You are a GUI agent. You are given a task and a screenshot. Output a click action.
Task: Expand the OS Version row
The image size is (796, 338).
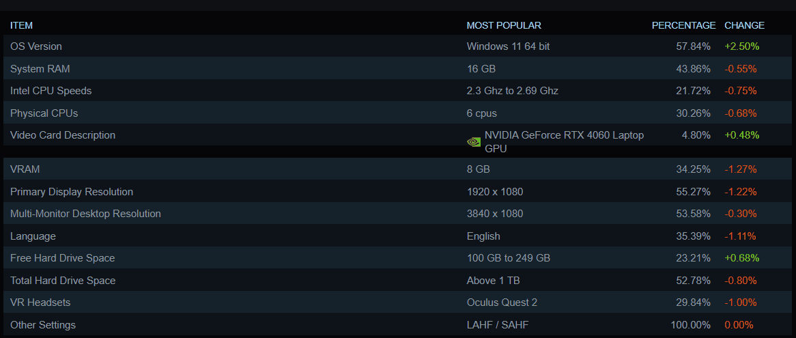pos(398,46)
